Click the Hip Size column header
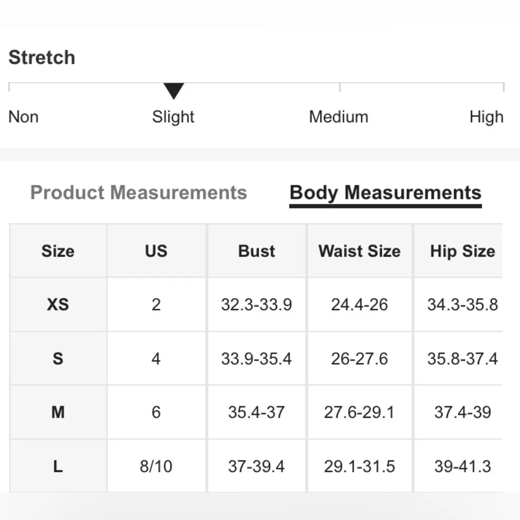This screenshot has height=520, width=520. [462, 251]
